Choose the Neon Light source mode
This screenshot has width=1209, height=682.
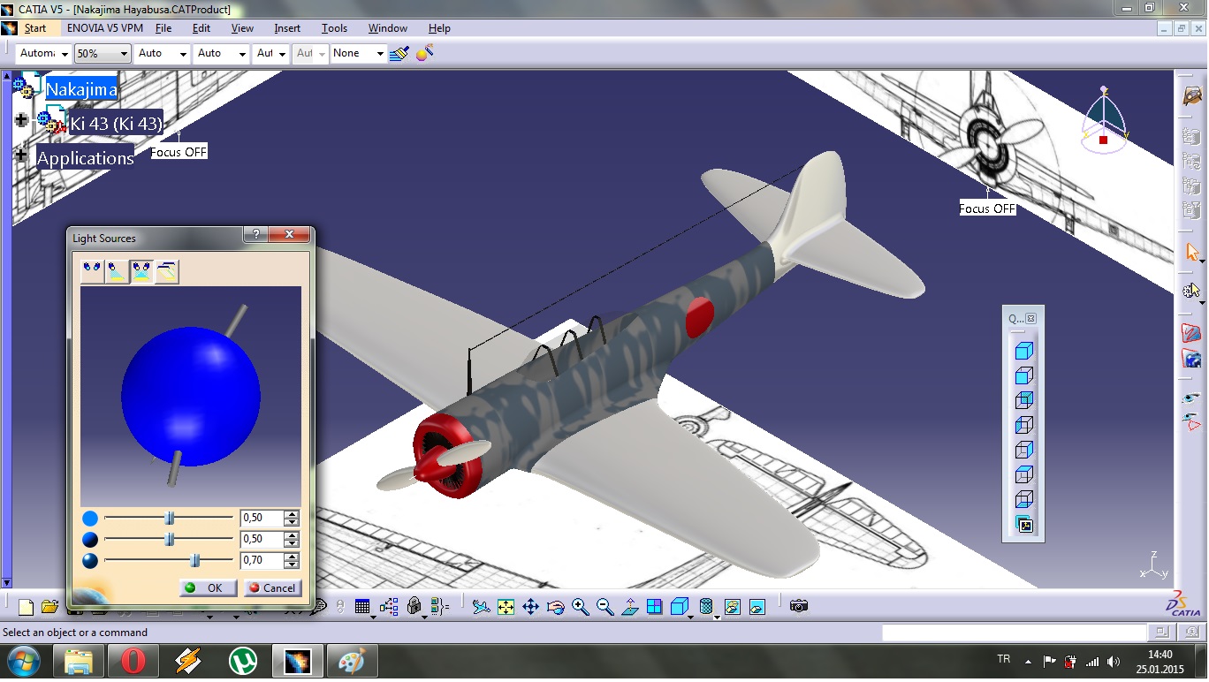166,270
